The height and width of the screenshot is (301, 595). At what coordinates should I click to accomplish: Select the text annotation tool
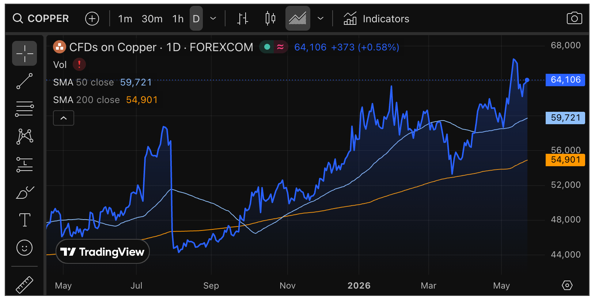point(24,220)
